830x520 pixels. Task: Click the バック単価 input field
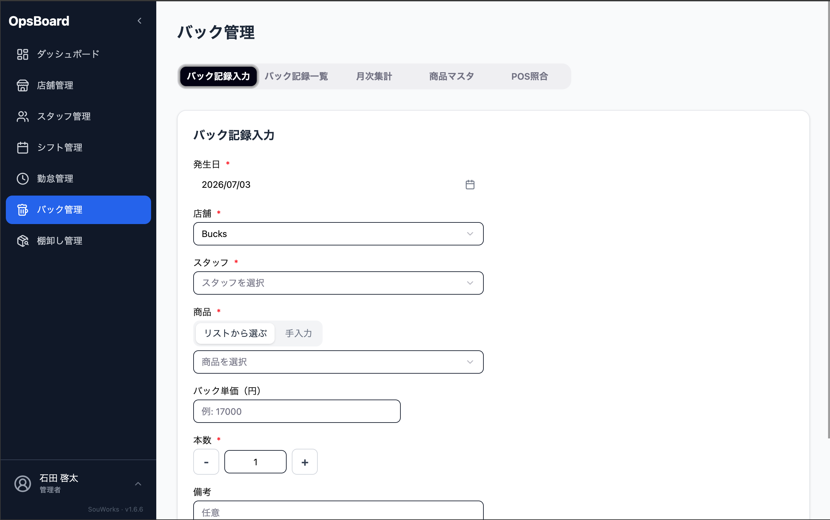(297, 411)
